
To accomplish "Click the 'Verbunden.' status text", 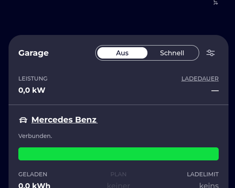I will (x=35, y=136).
